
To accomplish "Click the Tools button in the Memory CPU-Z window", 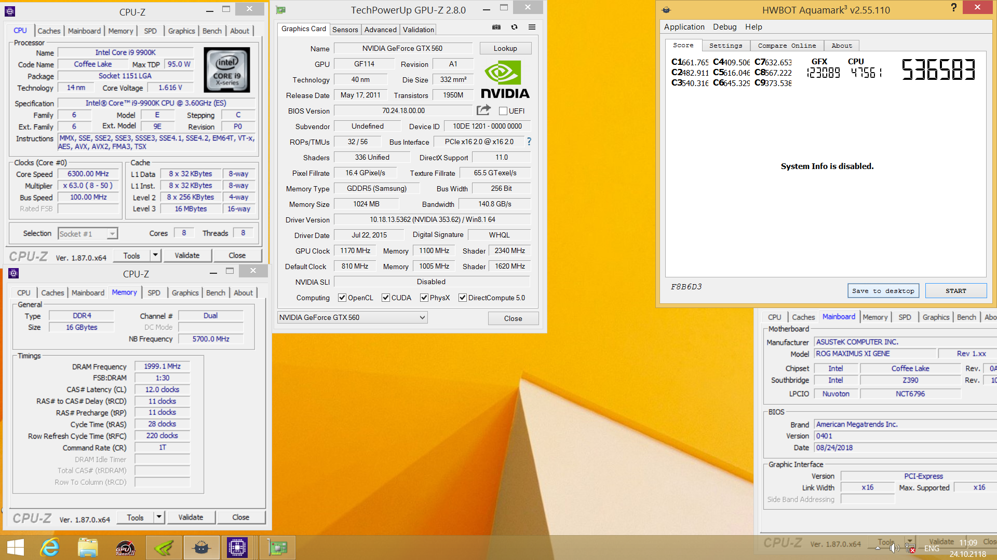I will coord(135,517).
